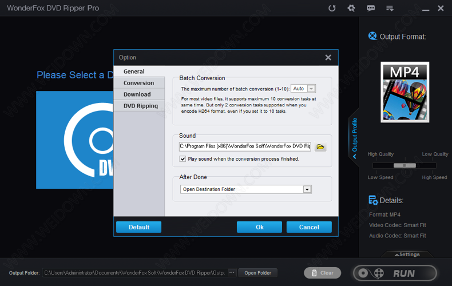Uncheck Play sound when conversion finished
Viewport: 452px width, 286px height.
point(183,159)
